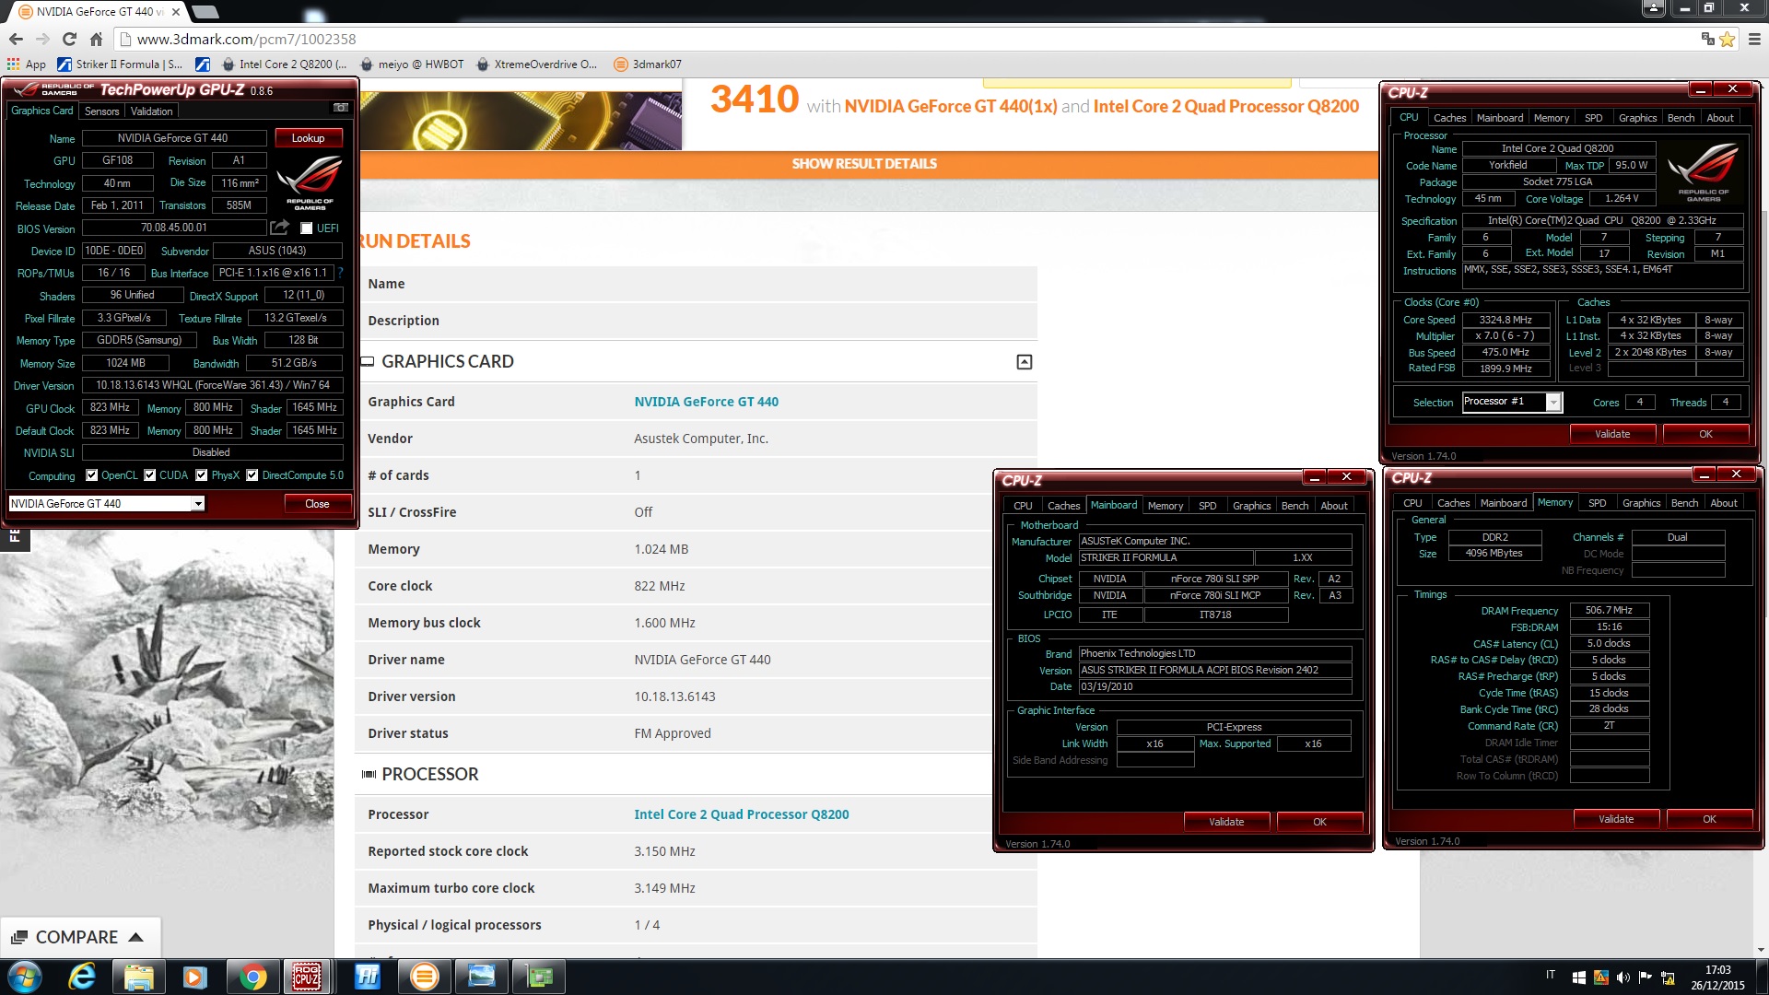Open the media player taskbar icon
This screenshot has height=995, width=1769.
point(194,977)
